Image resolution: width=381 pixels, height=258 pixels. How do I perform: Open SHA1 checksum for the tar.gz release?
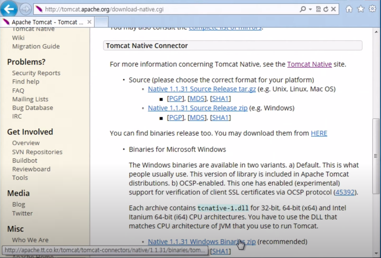pyautogui.click(x=220, y=99)
